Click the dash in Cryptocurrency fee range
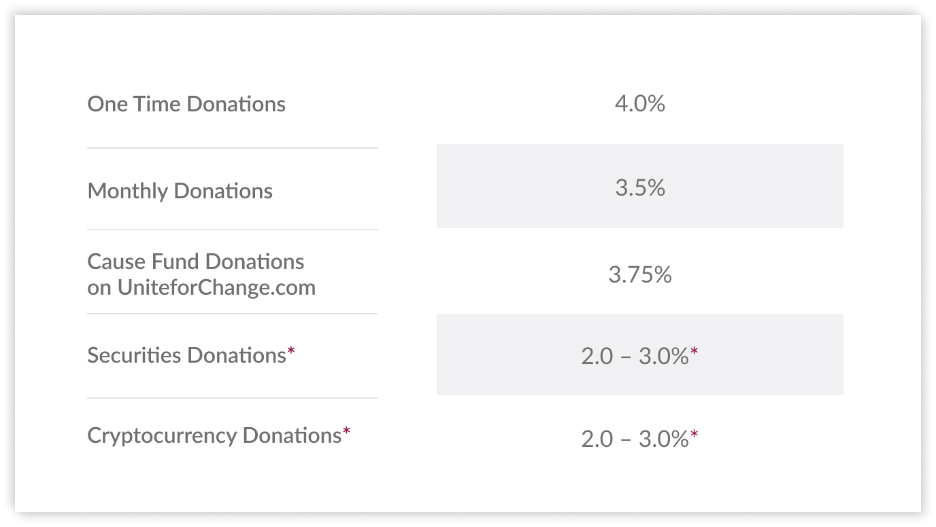The image size is (936, 527). point(626,440)
